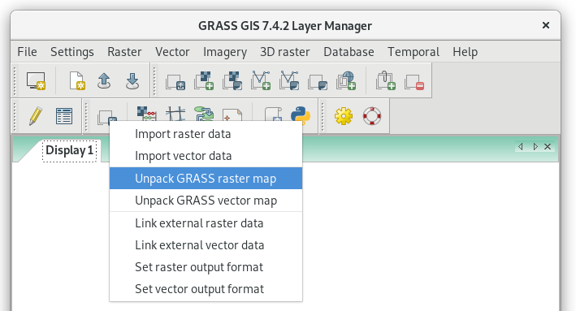Choose Link external raster data

click(x=206, y=223)
